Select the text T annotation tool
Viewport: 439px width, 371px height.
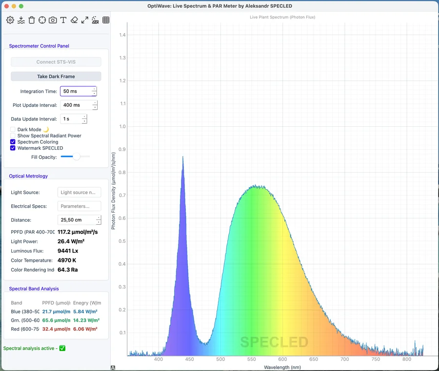pos(63,20)
